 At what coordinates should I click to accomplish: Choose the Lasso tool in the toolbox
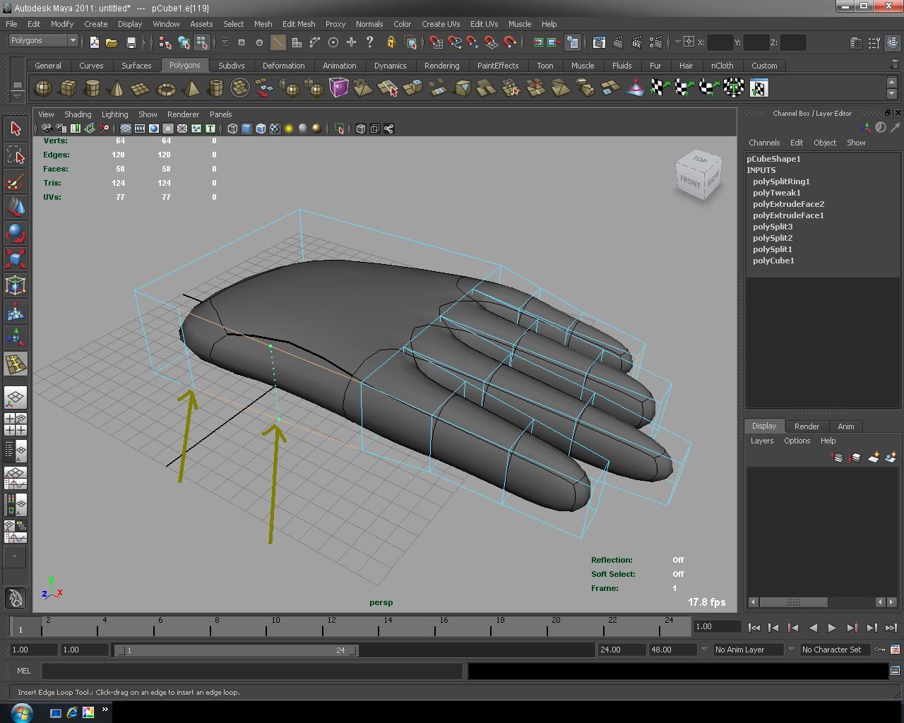click(x=16, y=155)
